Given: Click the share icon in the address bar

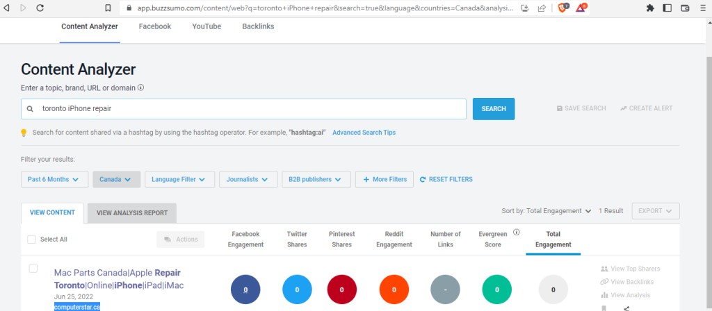Looking at the screenshot, I should (x=542, y=8).
